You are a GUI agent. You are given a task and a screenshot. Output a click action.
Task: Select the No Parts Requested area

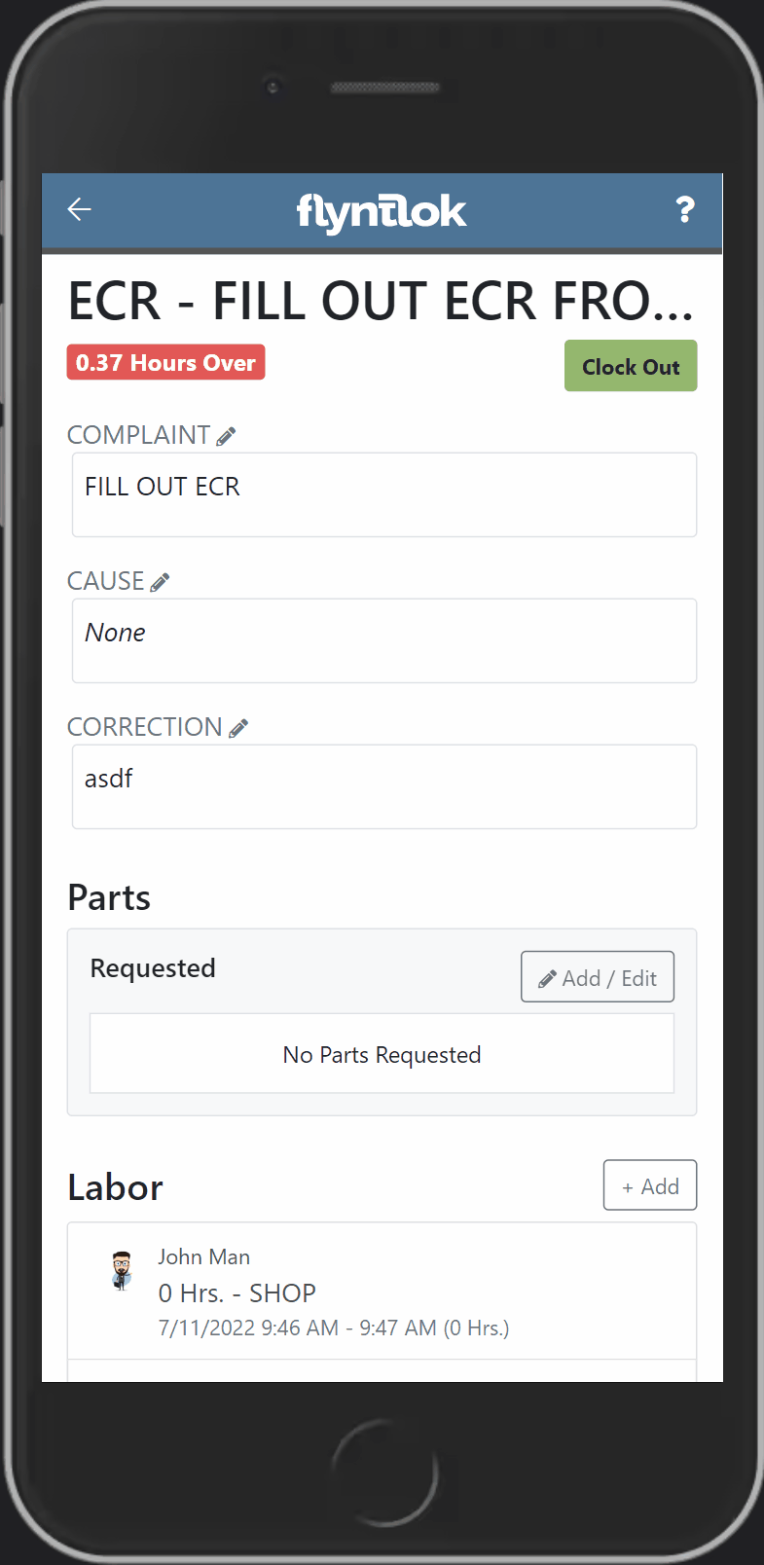click(381, 1053)
